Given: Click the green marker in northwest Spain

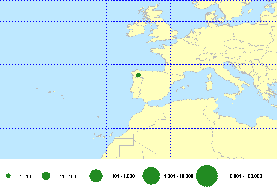Looking at the screenshot, I should point(138,75).
